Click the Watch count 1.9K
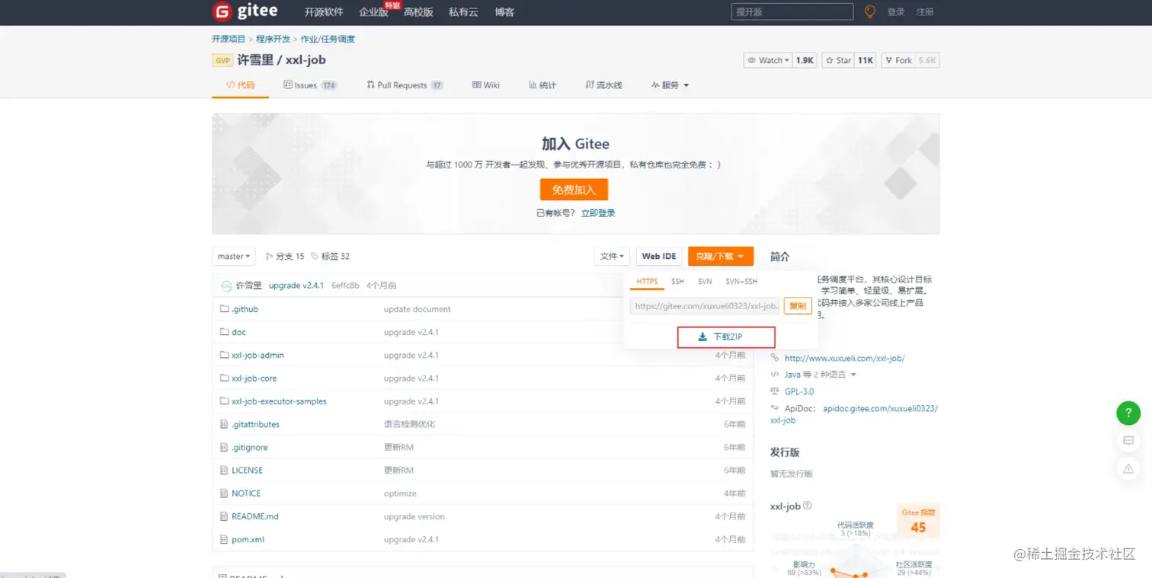1152x578 pixels. [x=805, y=60]
